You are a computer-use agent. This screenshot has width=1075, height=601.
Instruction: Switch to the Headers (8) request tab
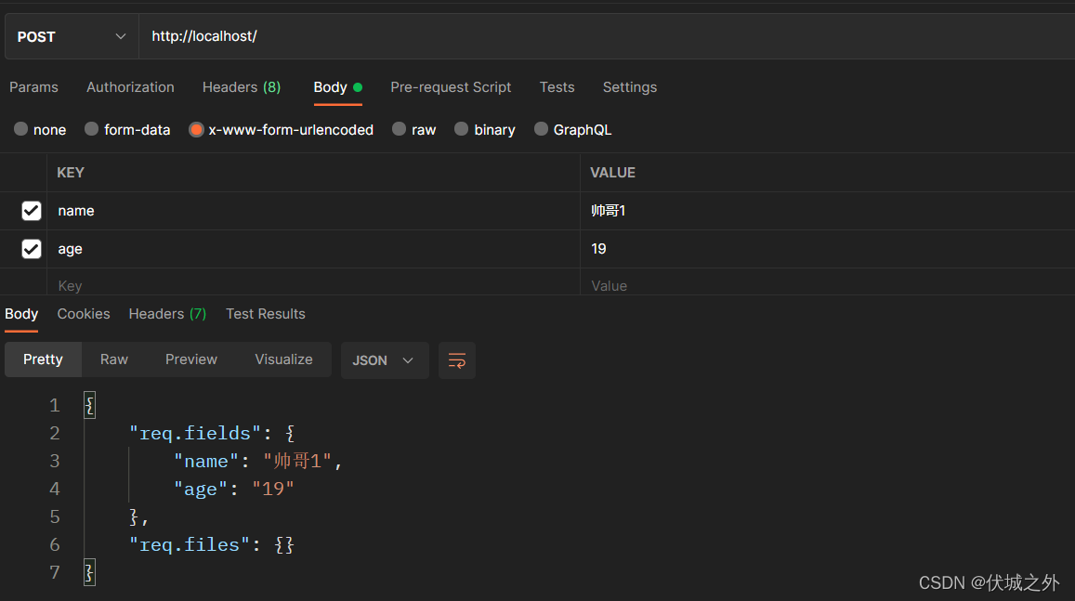coord(241,86)
